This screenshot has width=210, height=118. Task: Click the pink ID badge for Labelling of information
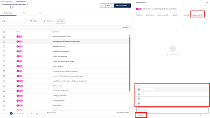coord(20,96)
